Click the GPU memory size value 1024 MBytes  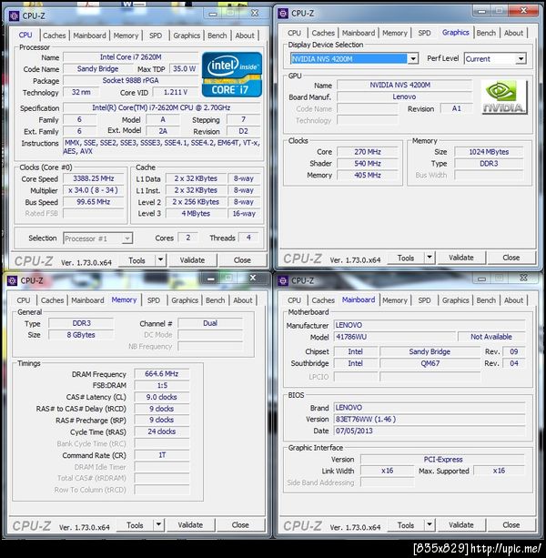pos(489,152)
